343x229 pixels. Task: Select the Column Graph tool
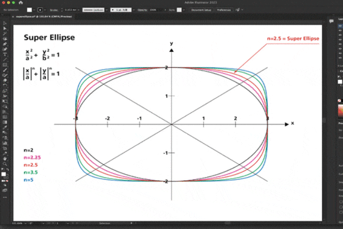5,143
